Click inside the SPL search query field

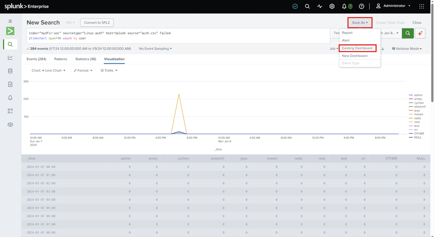tap(178, 36)
